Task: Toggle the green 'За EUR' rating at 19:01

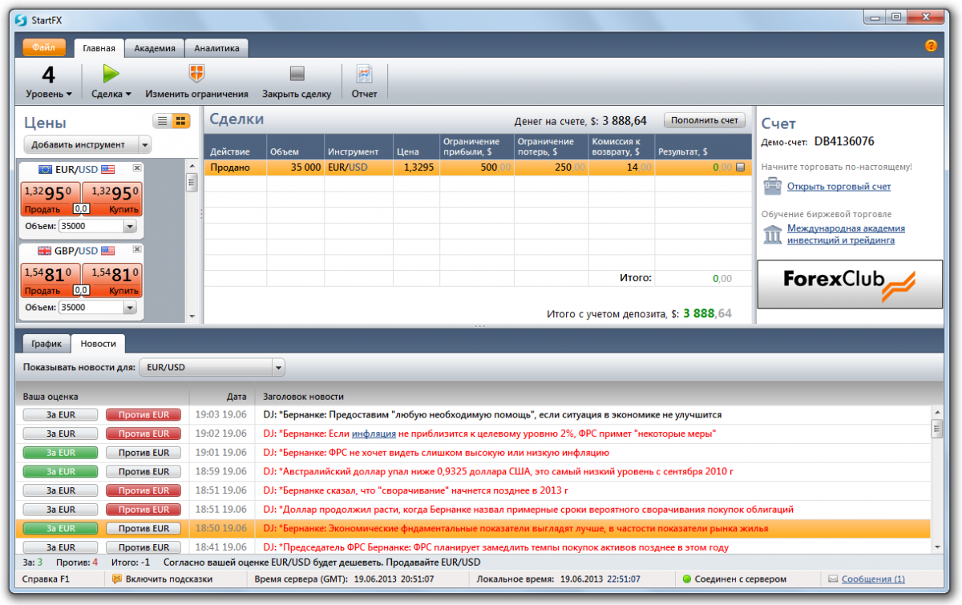Action: 60,453
